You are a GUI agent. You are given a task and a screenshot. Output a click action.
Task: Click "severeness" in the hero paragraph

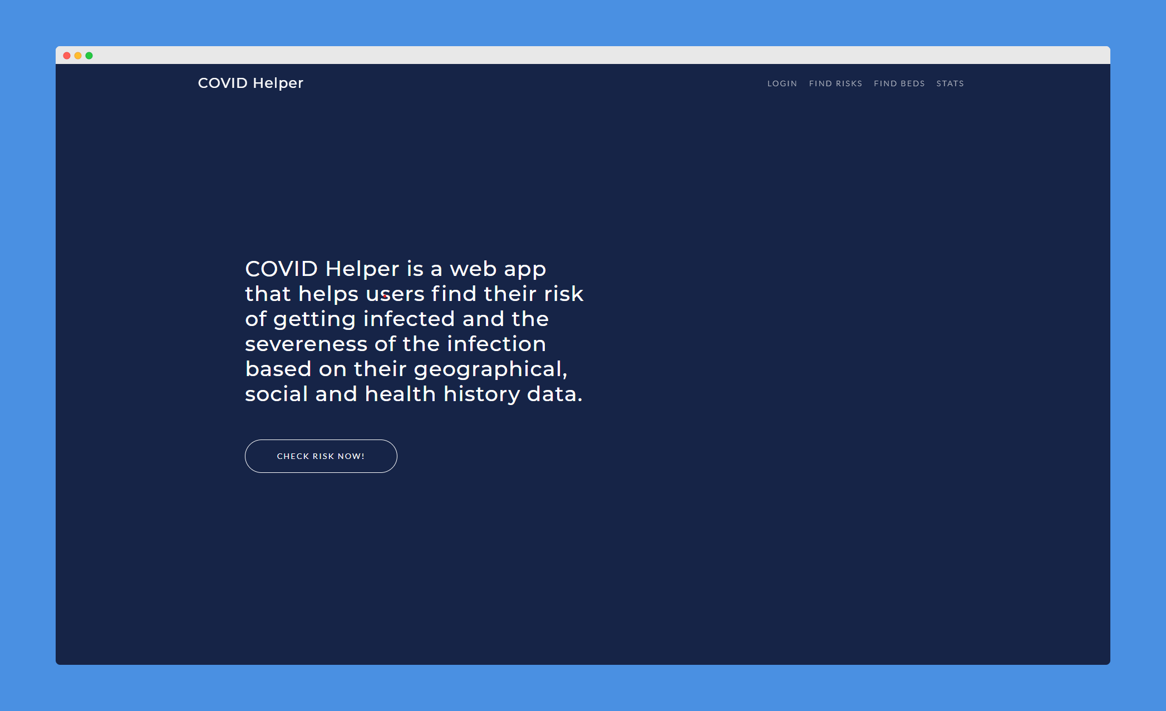(x=306, y=344)
